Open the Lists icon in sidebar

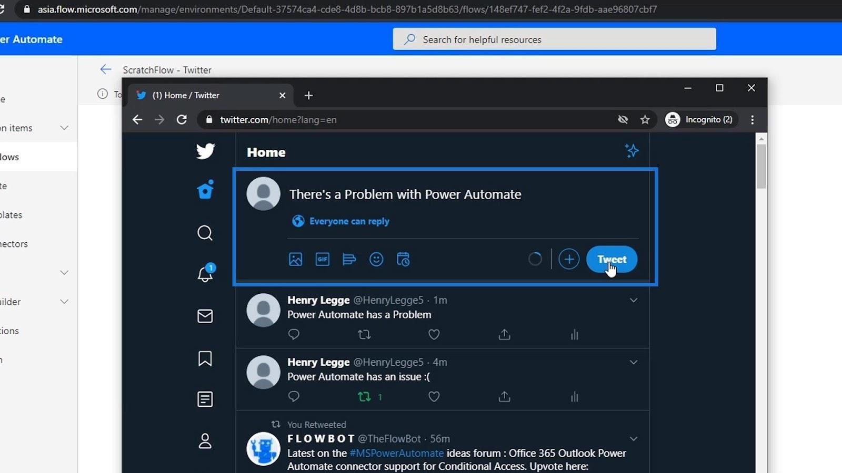pos(205,399)
